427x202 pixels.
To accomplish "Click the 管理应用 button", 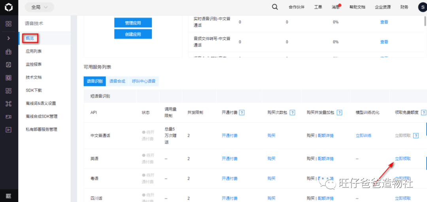I will click(133, 23).
